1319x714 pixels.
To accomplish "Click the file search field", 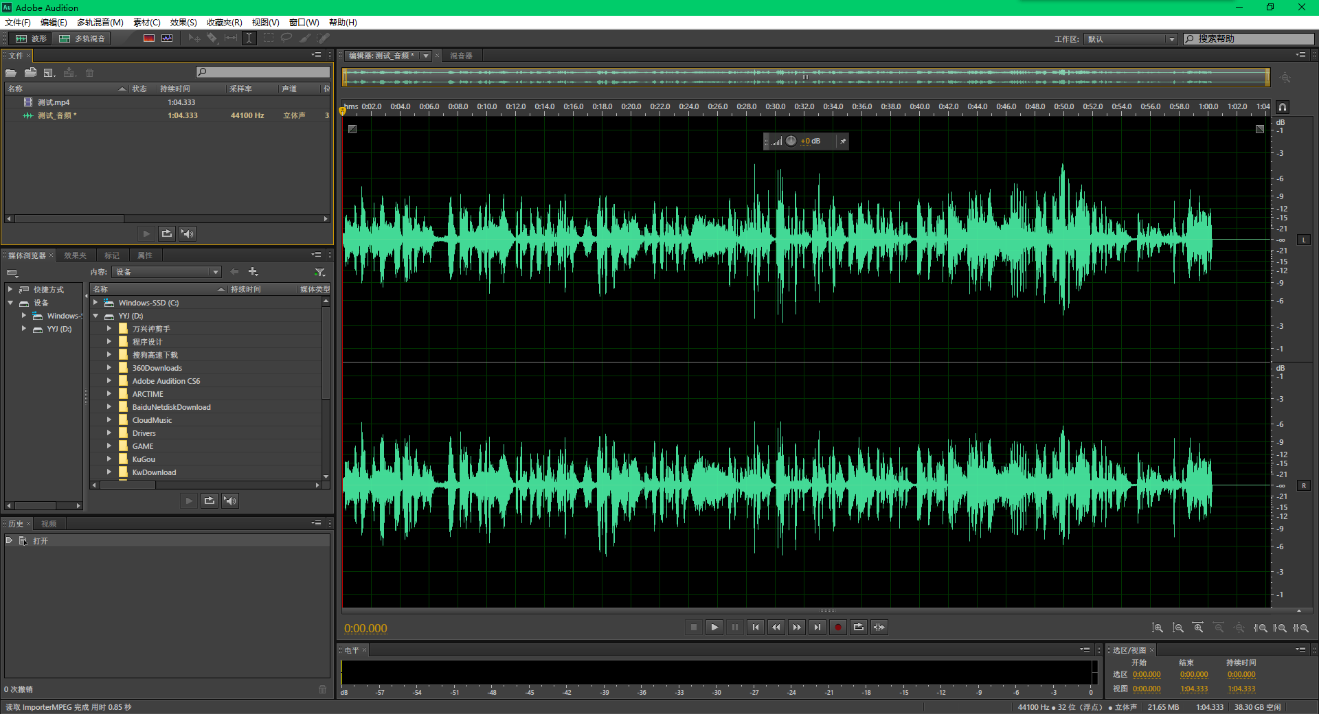I will [263, 72].
